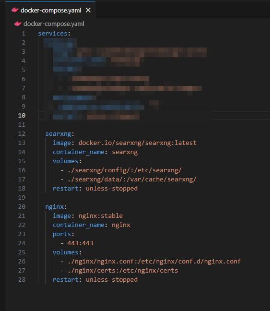Click the Docker icon in the breadcrumb
The height and width of the screenshot is (311, 270).
tap(18, 24)
